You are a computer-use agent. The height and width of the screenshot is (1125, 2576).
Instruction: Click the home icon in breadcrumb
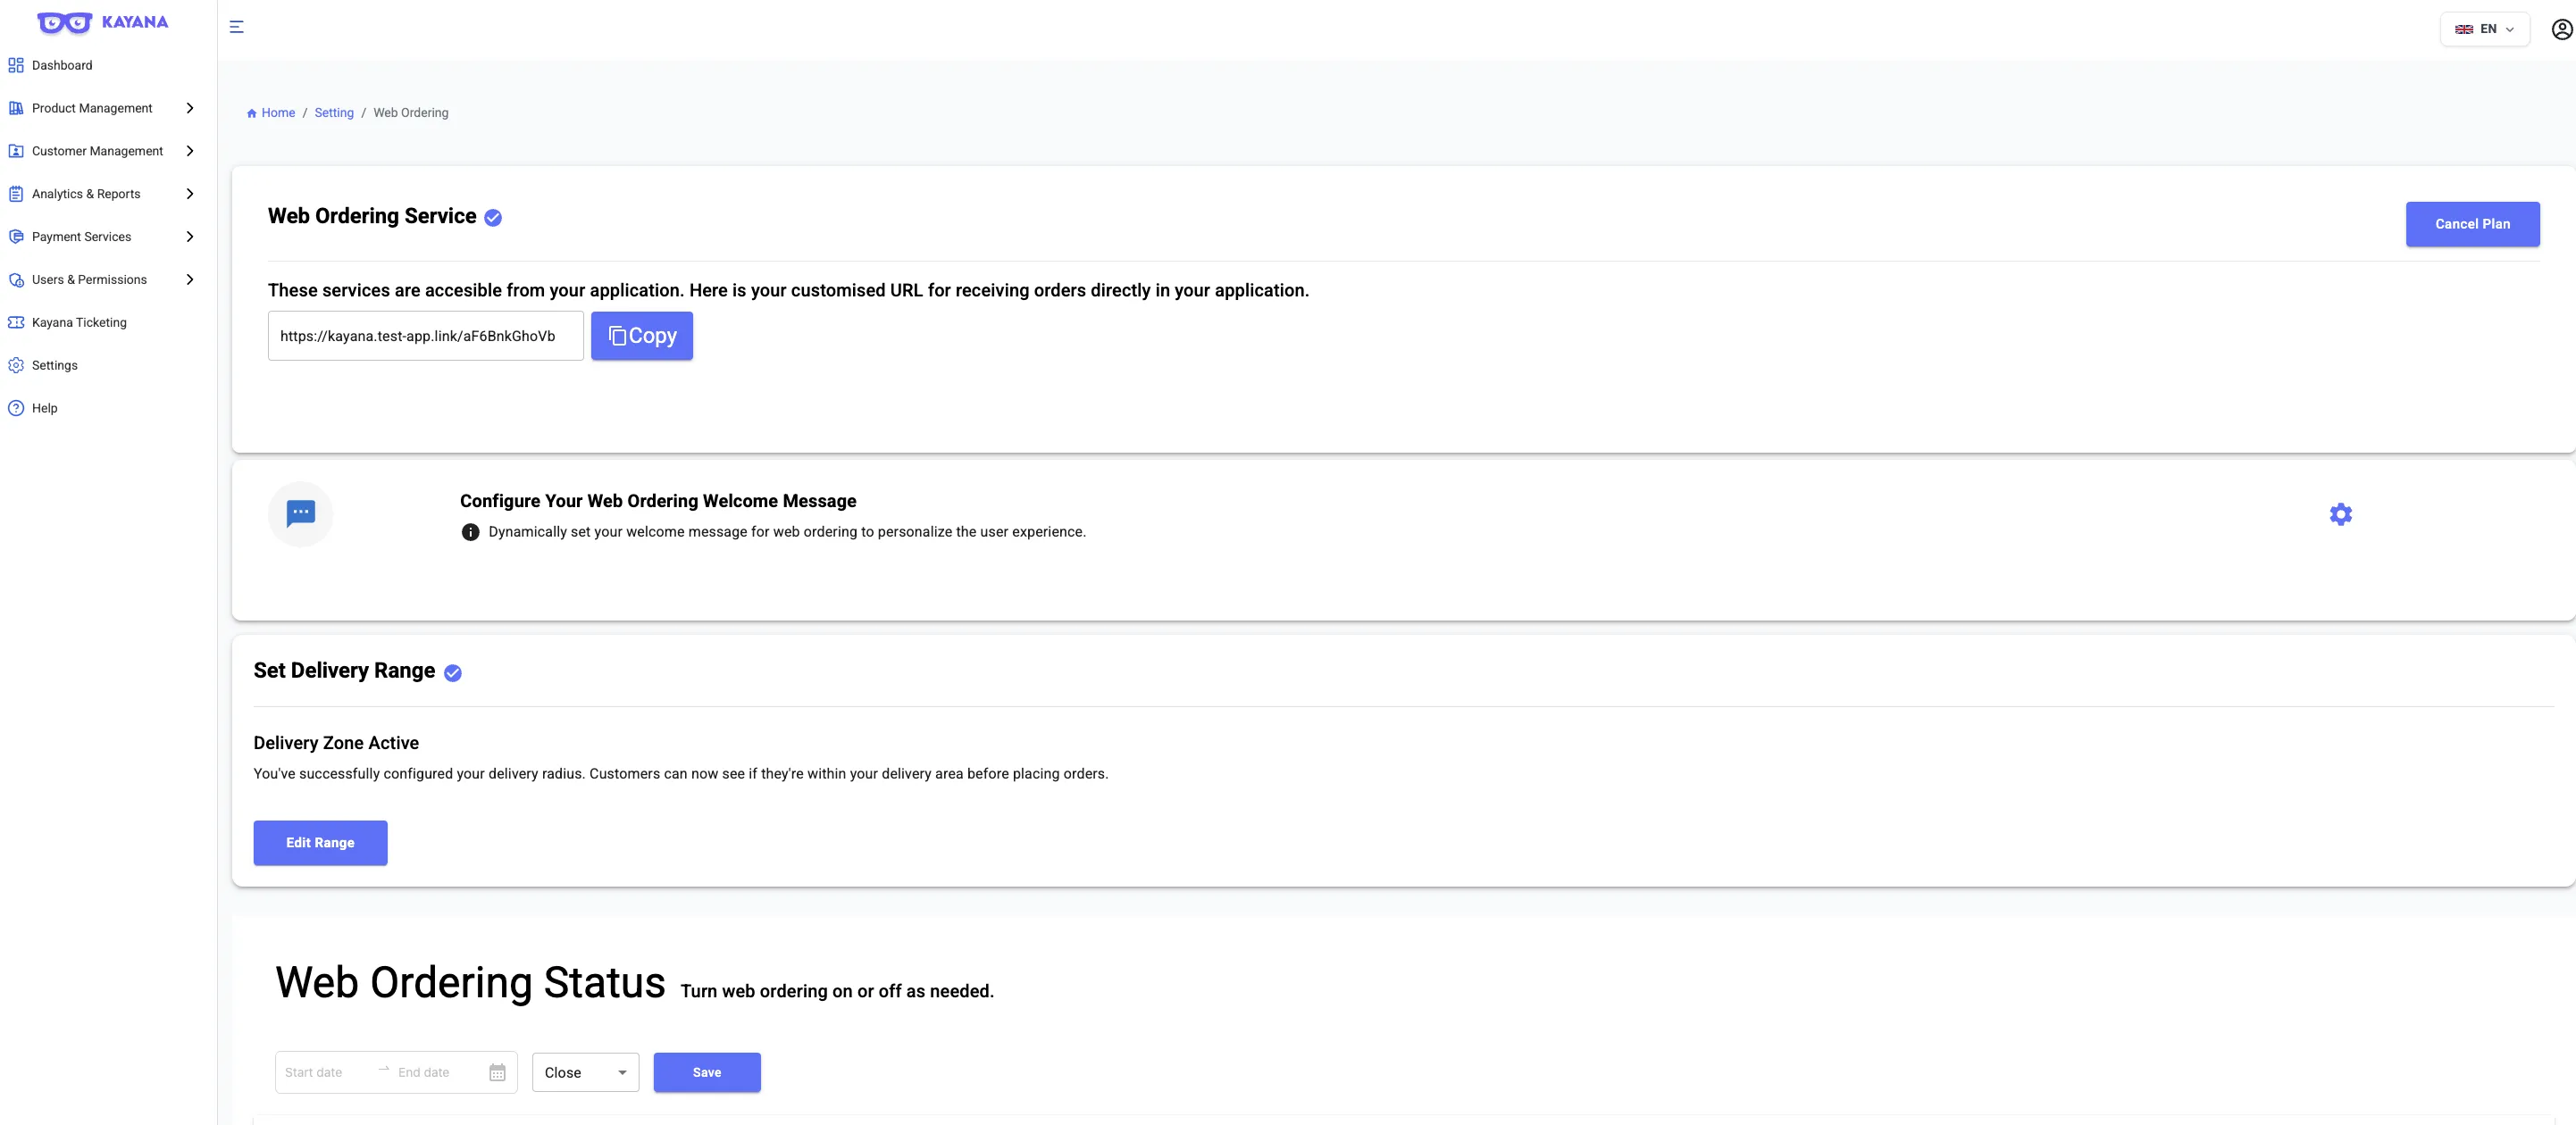pos(252,113)
